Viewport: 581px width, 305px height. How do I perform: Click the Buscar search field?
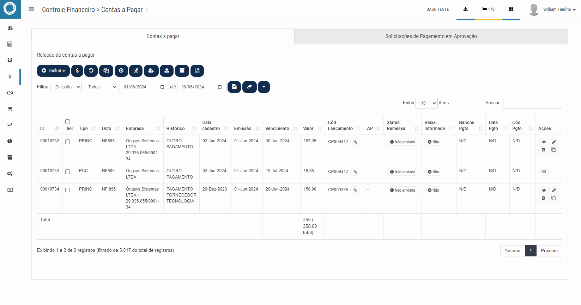[x=532, y=103]
